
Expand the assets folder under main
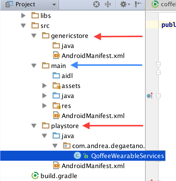coord(44,86)
